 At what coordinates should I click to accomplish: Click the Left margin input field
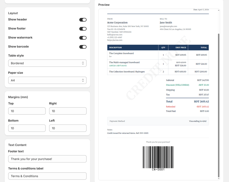pyautogui.click(x=68, y=128)
